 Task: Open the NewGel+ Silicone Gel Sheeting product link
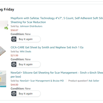point(57,74)
